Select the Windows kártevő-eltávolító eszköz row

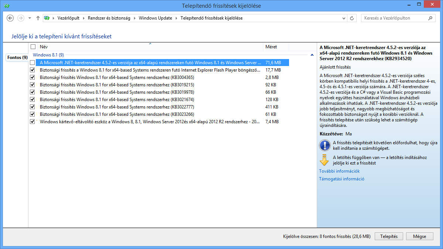tap(159, 122)
